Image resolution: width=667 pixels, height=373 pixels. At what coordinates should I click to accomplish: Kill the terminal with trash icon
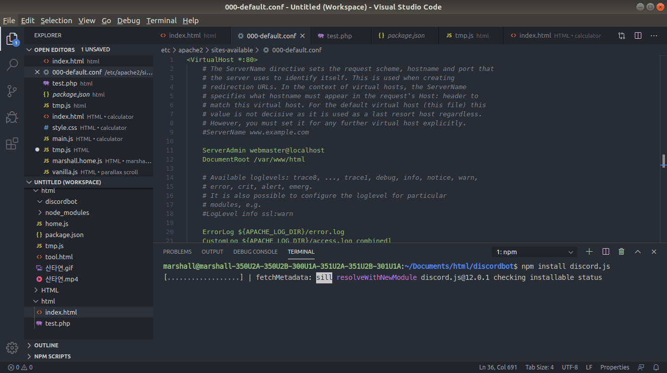point(622,252)
